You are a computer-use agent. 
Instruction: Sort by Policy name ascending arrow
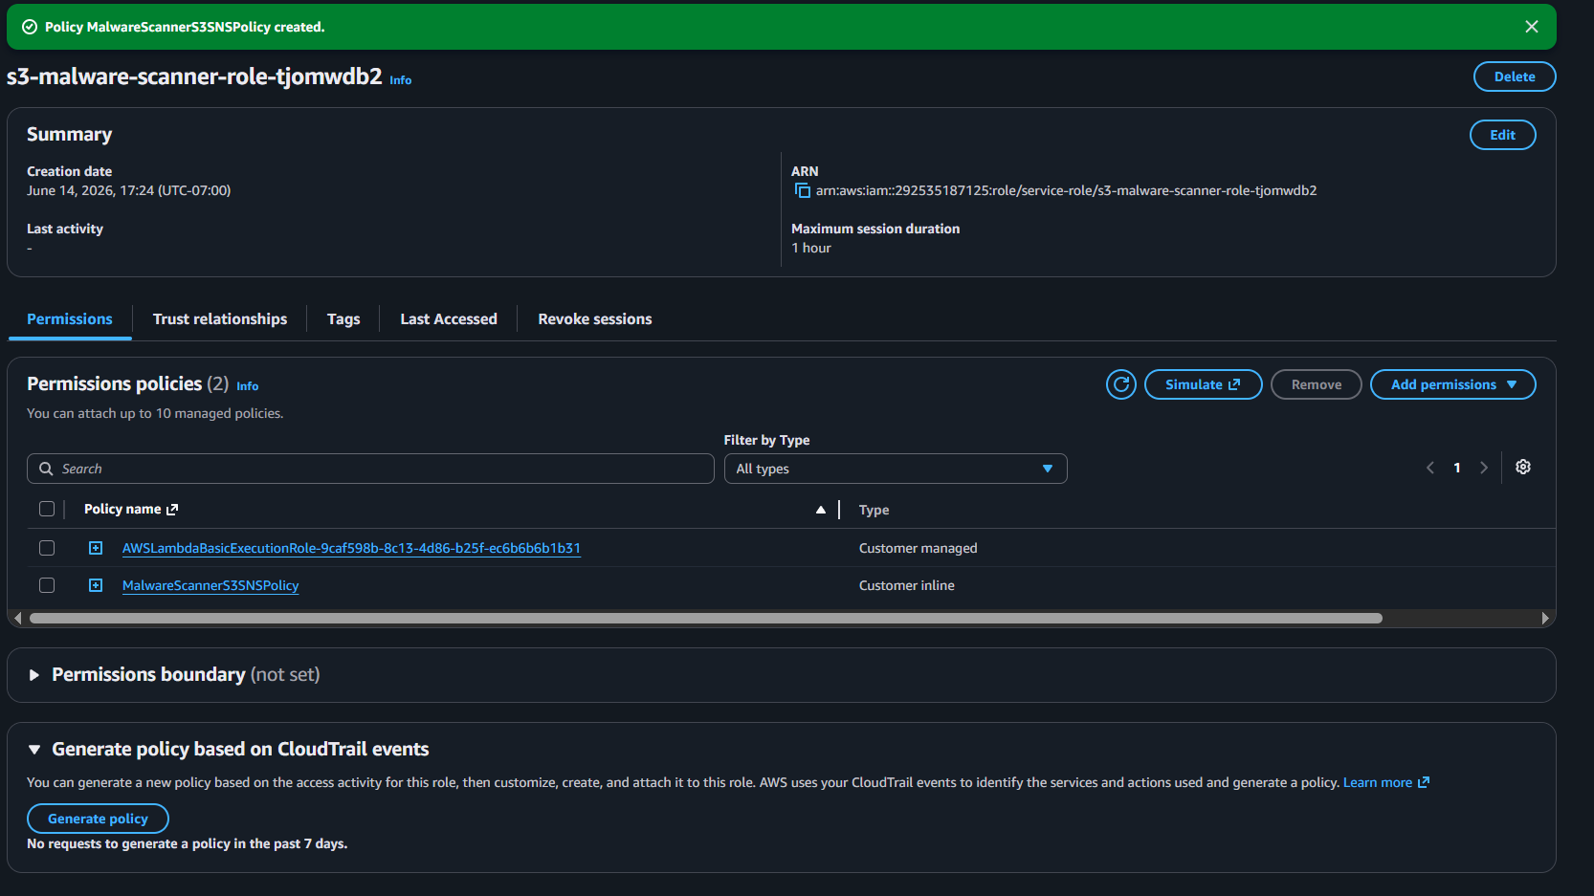821,510
